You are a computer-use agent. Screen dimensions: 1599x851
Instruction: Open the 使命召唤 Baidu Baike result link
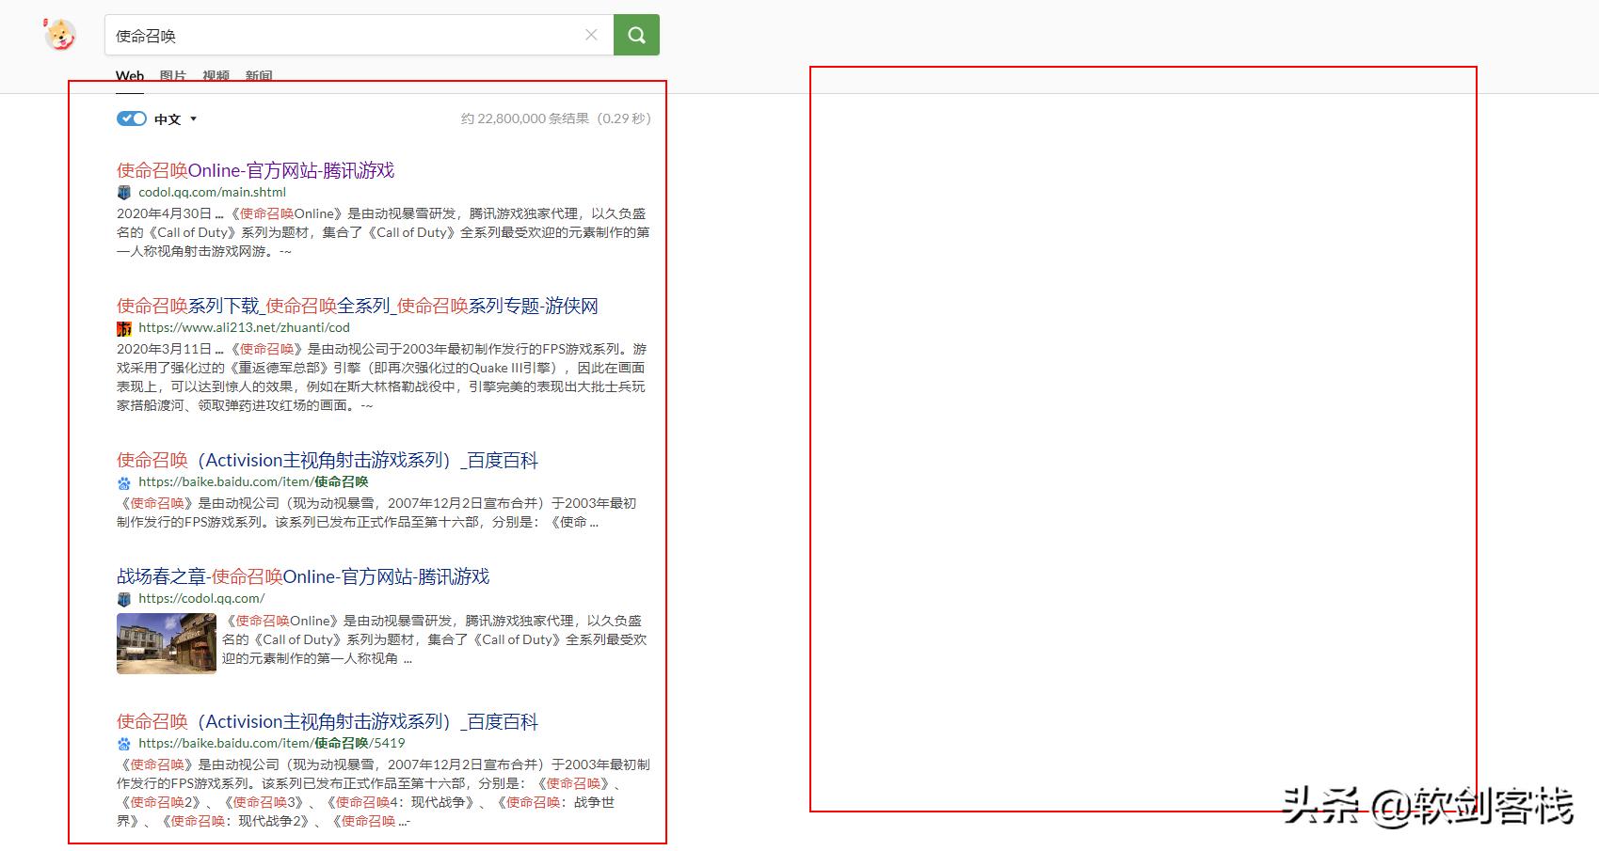(328, 460)
